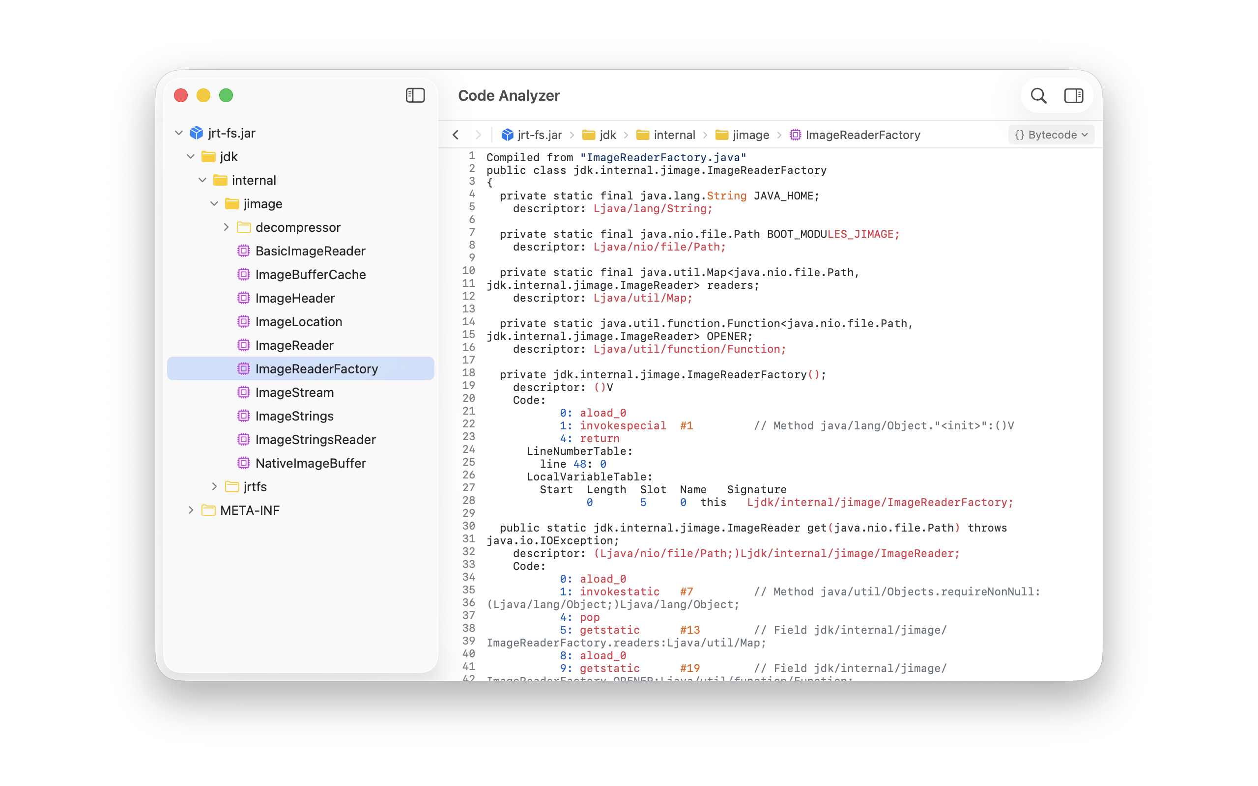Image resolution: width=1258 pixels, height=786 pixels.
Task: Select ImageReaderFactory in the breadcrumb path
Action: click(862, 135)
